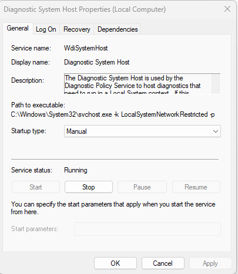Click the Pause service button

click(142, 187)
